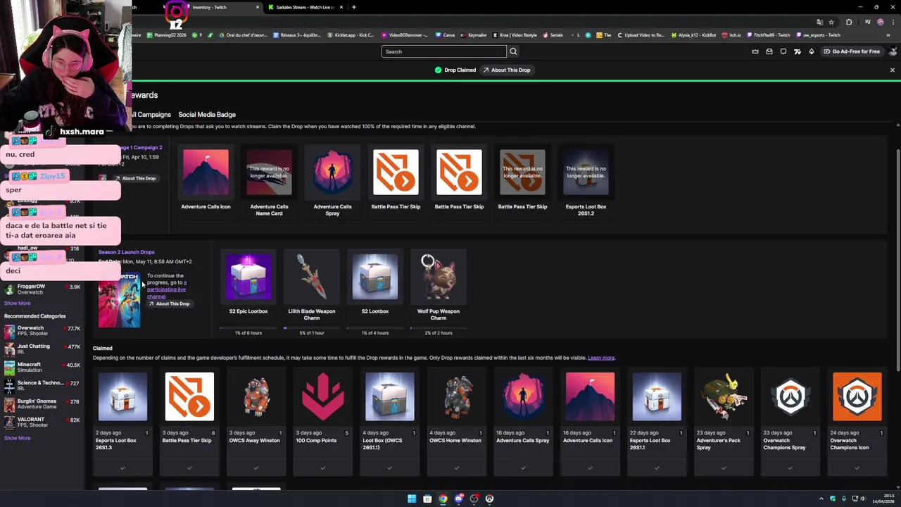
Task: Open the Learn more link
Action: [601, 358]
